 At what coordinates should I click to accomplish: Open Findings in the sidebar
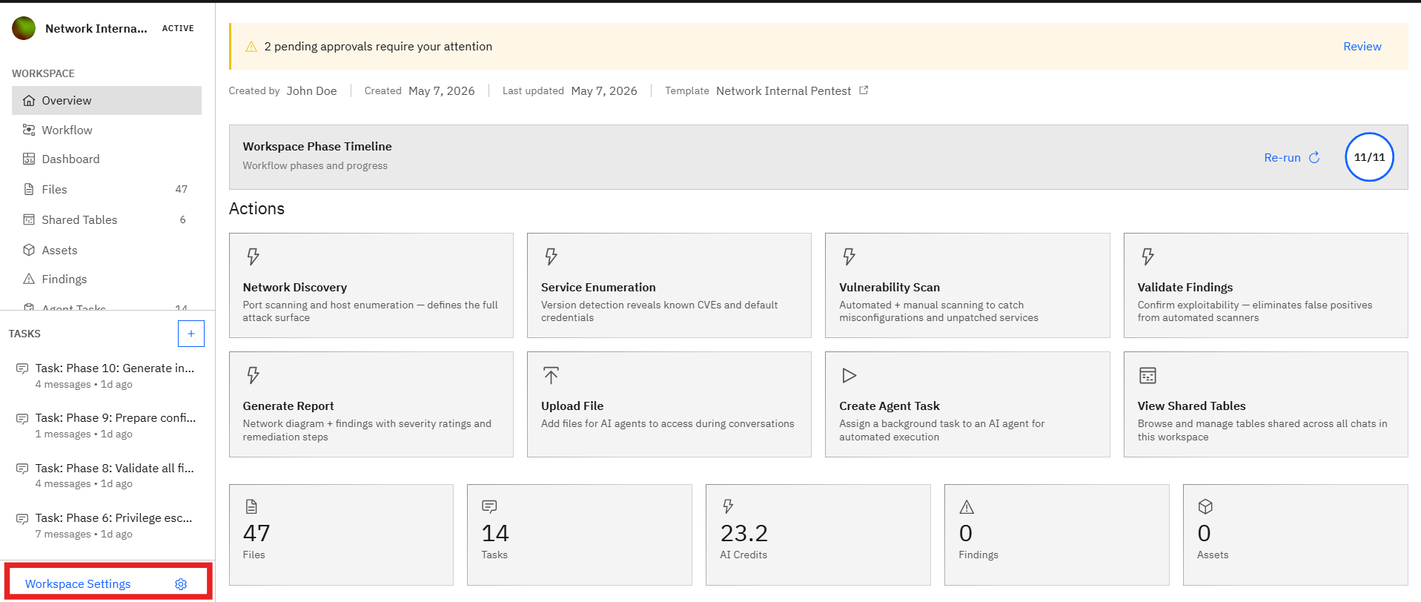(x=107, y=279)
